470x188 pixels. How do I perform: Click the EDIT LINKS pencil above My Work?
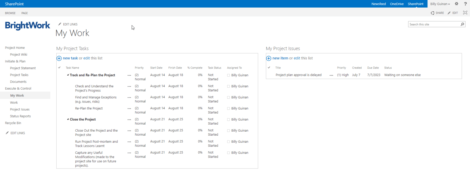[60, 24]
